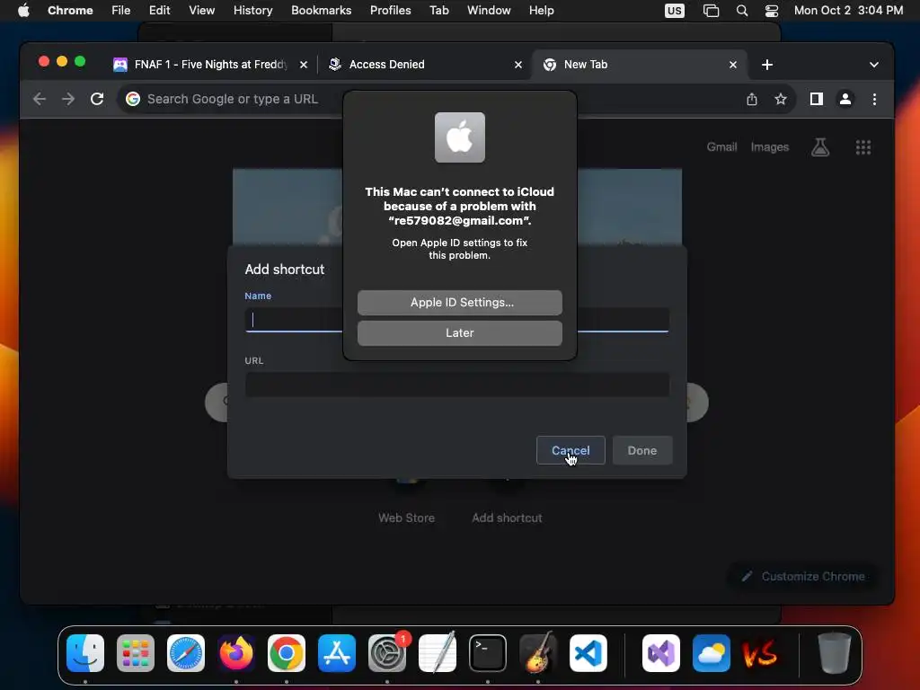Open the History menu
This screenshot has height=690, width=920.
pyautogui.click(x=252, y=10)
